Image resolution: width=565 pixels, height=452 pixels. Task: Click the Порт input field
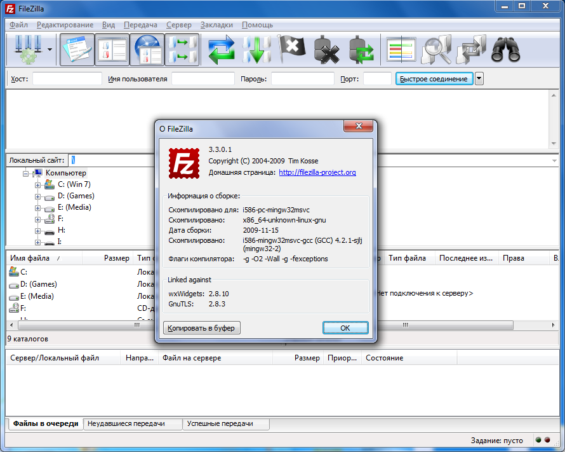pos(377,79)
